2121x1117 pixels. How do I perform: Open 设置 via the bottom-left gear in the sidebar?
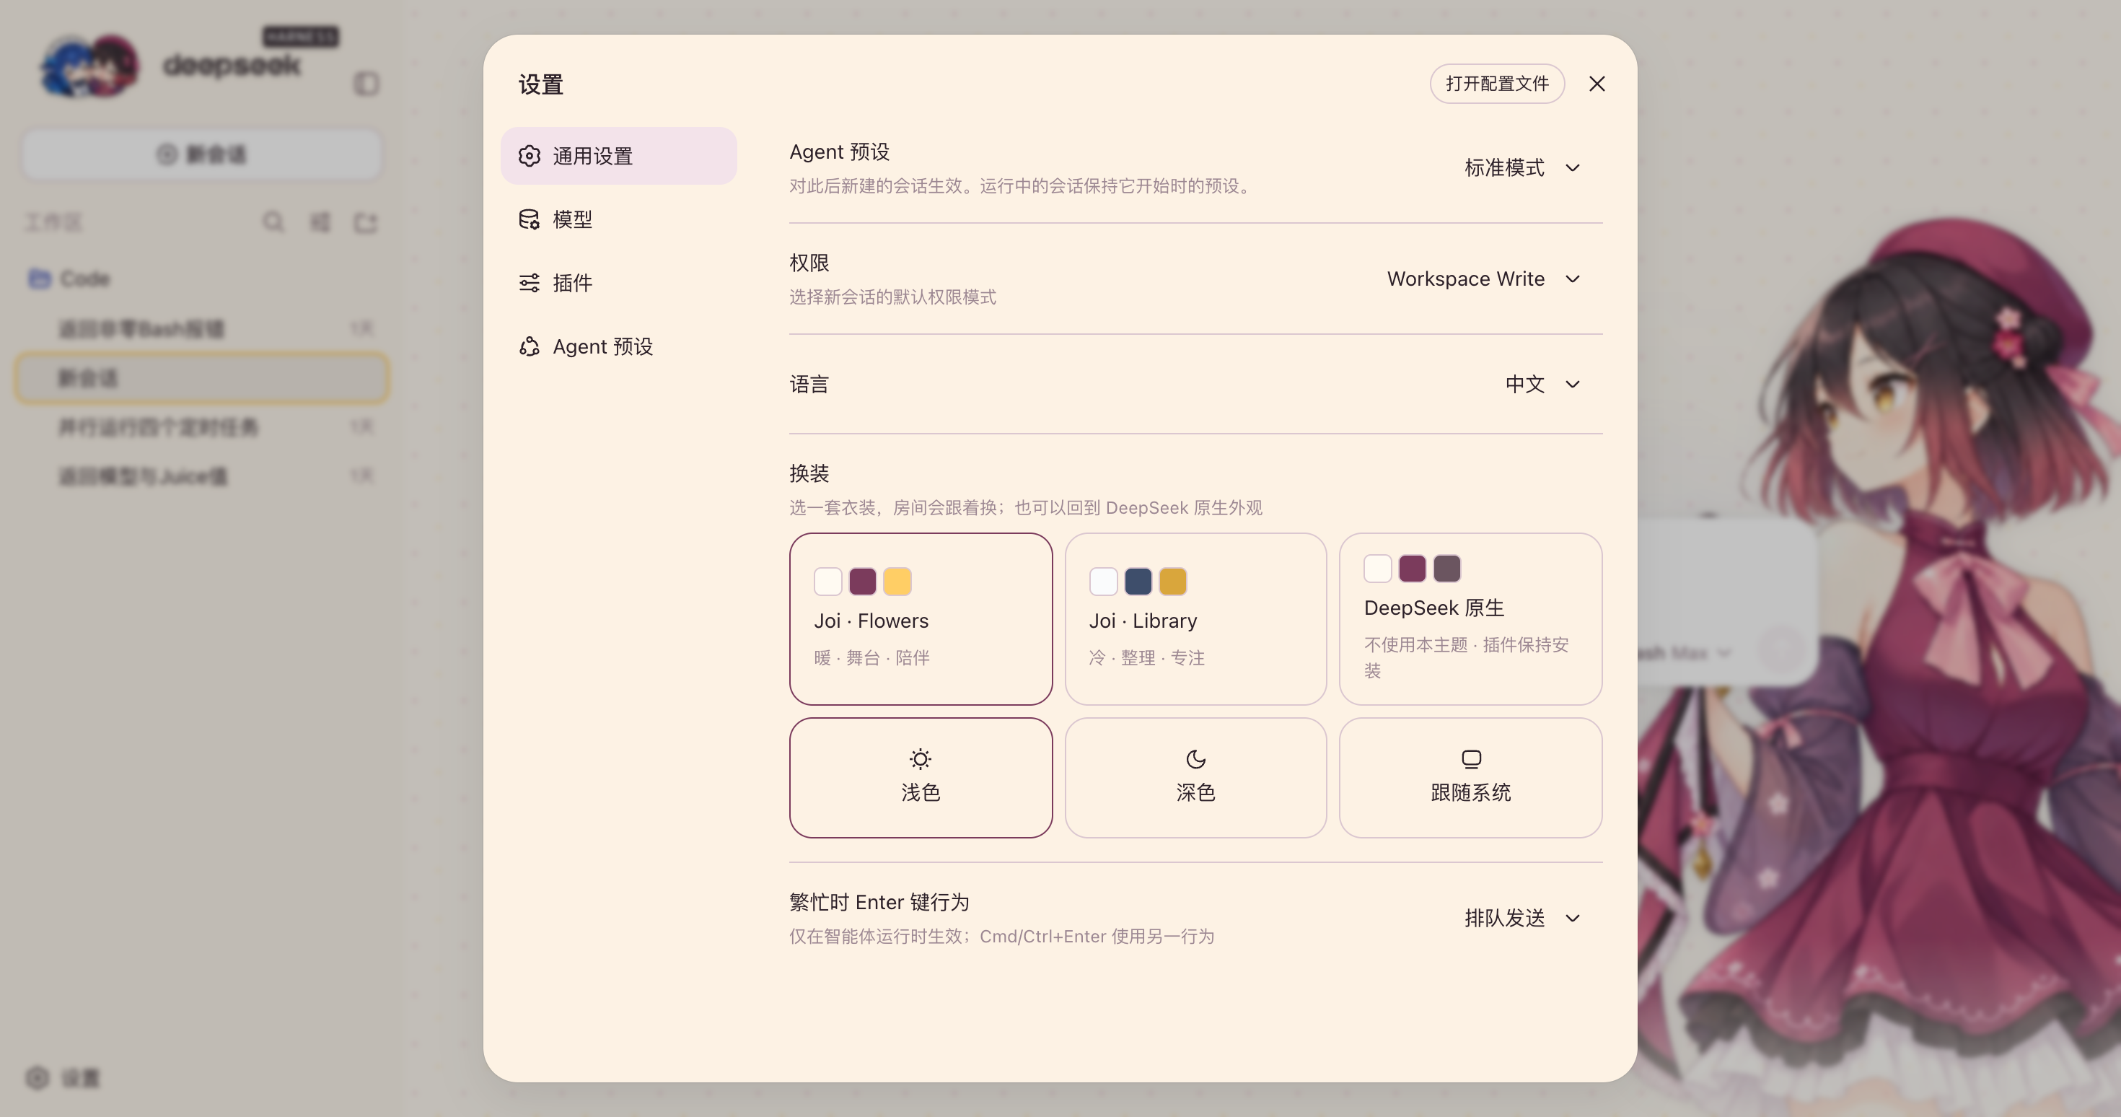63,1077
